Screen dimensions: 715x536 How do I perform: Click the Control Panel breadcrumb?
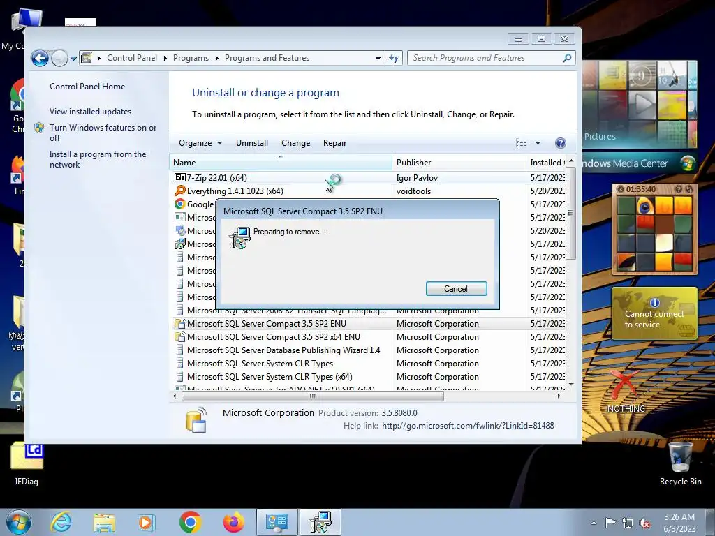click(132, 58)
